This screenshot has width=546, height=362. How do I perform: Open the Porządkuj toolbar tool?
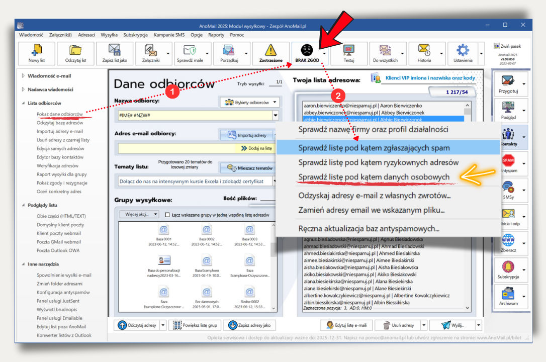coord(228,50)
